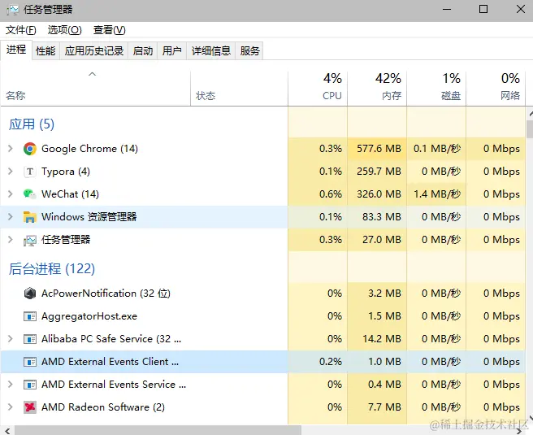
Task: Click the AMD External Events Service icon
Action: click(30, 385)
